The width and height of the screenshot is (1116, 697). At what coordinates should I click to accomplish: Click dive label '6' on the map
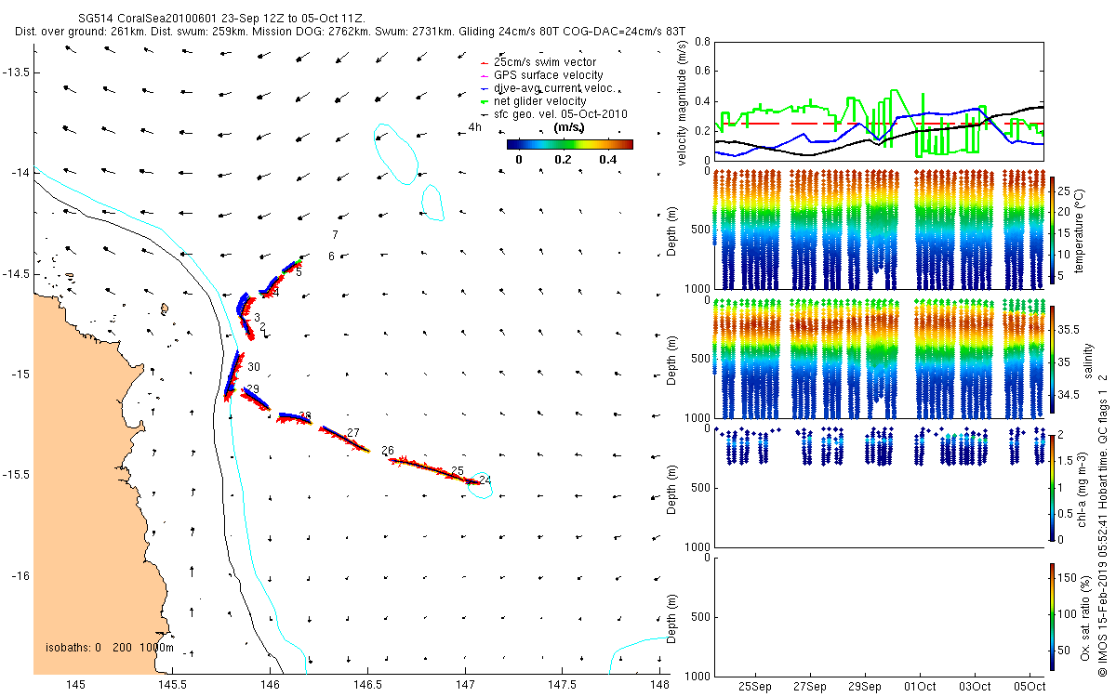coord(331,256)
